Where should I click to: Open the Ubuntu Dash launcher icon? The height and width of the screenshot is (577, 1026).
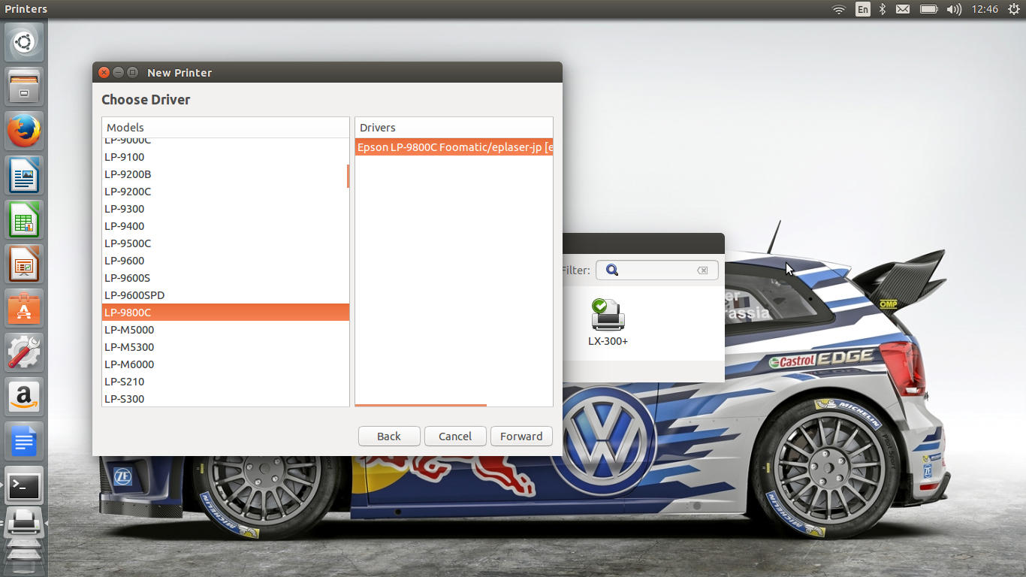point(24,42)
